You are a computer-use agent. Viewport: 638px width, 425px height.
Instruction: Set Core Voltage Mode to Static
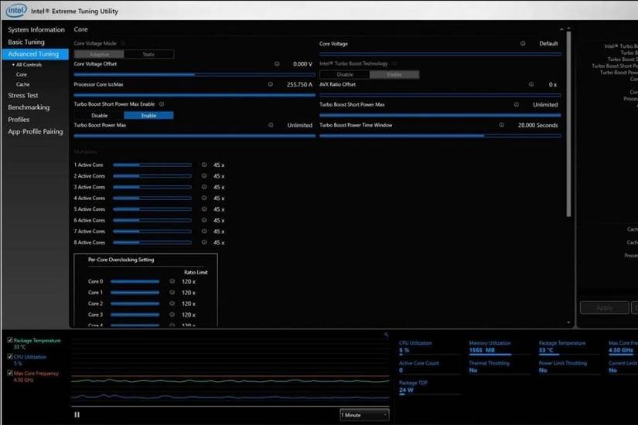pos(148,54)
